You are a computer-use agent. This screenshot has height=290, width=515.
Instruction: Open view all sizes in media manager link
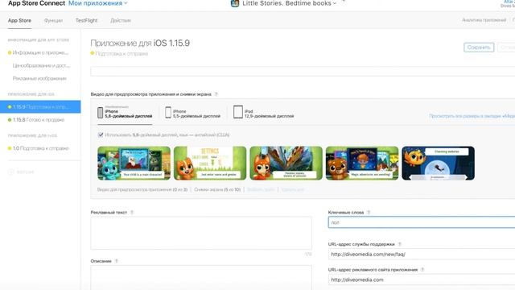coord(472,116)
